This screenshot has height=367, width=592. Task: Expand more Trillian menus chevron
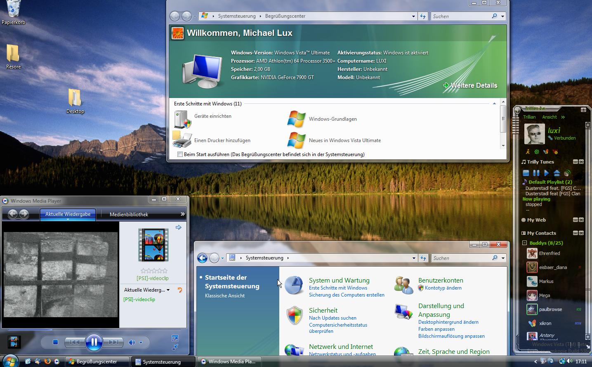(563, 117)
